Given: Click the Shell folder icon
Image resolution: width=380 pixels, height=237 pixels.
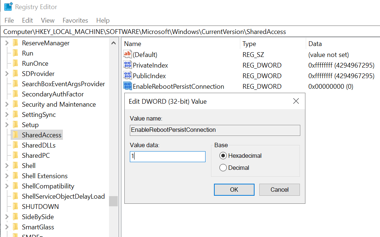Looking at the screenshot, I should 15,165.
